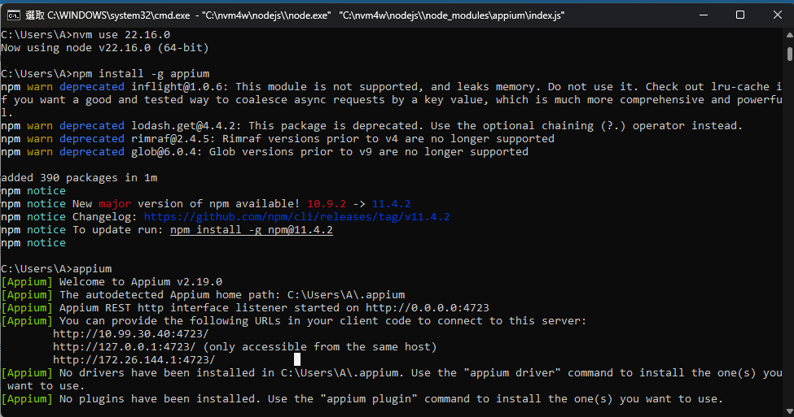
Task: Click the 'http://10.99.30.40:4723/' URL
Action: coord(130,334)
